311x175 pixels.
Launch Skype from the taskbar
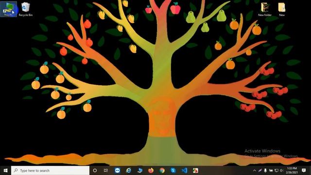pos(173,171)
